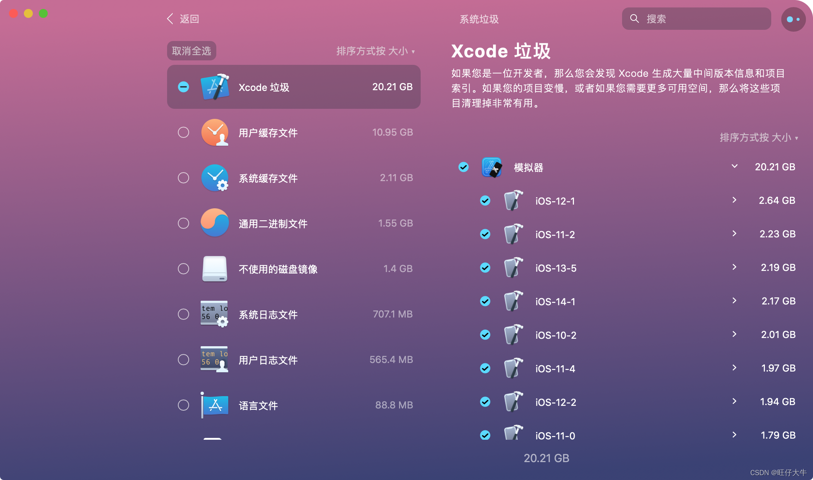This screenshot has width=813, height=480.
Task: Click the Xcode 垃圾 hammer icon
Action: click(x=215, y=87)
